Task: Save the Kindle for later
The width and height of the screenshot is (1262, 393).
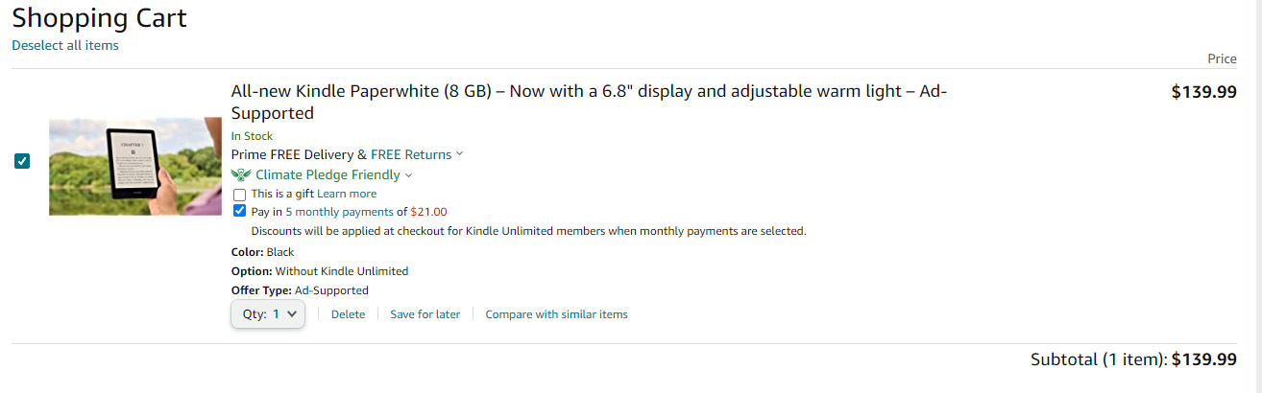Action: (x=425, y=314)
